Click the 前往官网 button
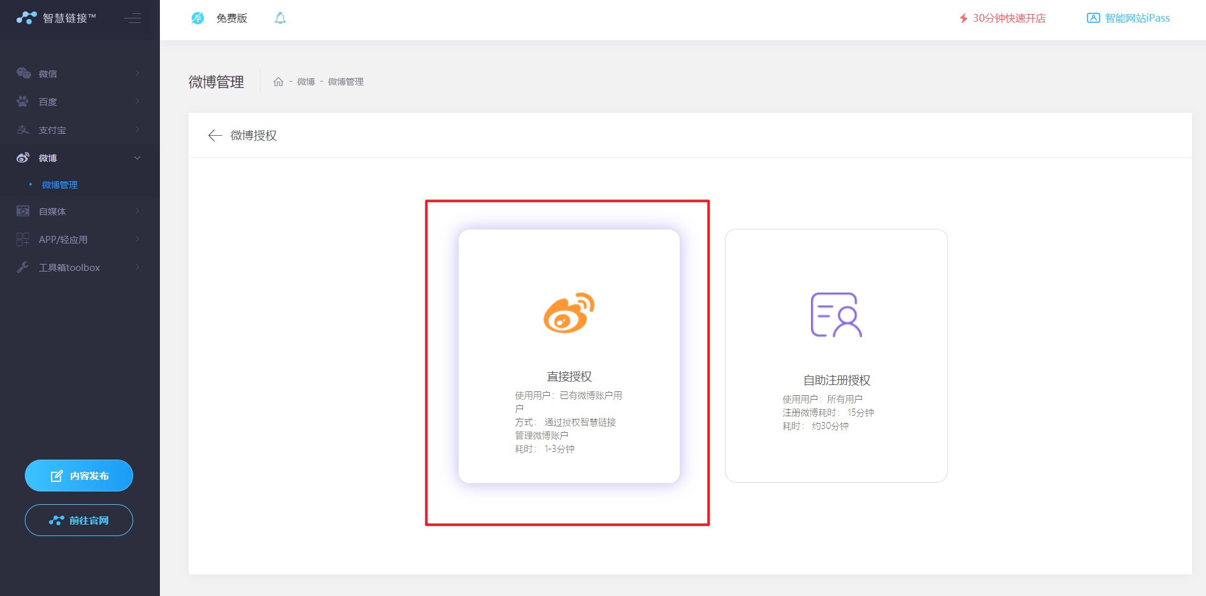 [x=79, y=520]
